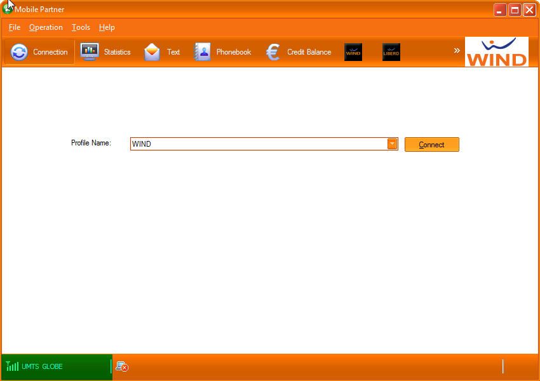Click the Profile Name label
540x381 pixels.
[91, 143]
